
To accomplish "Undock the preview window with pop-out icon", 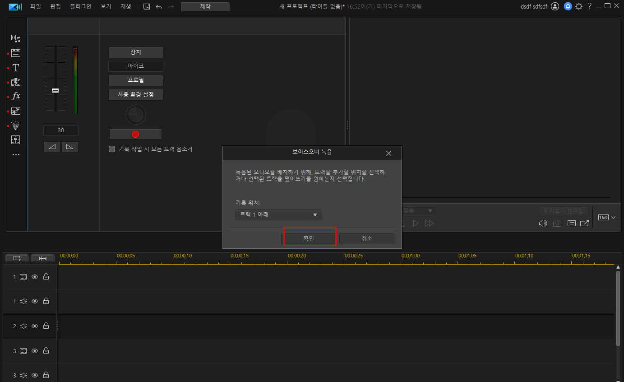I will 584,223.
